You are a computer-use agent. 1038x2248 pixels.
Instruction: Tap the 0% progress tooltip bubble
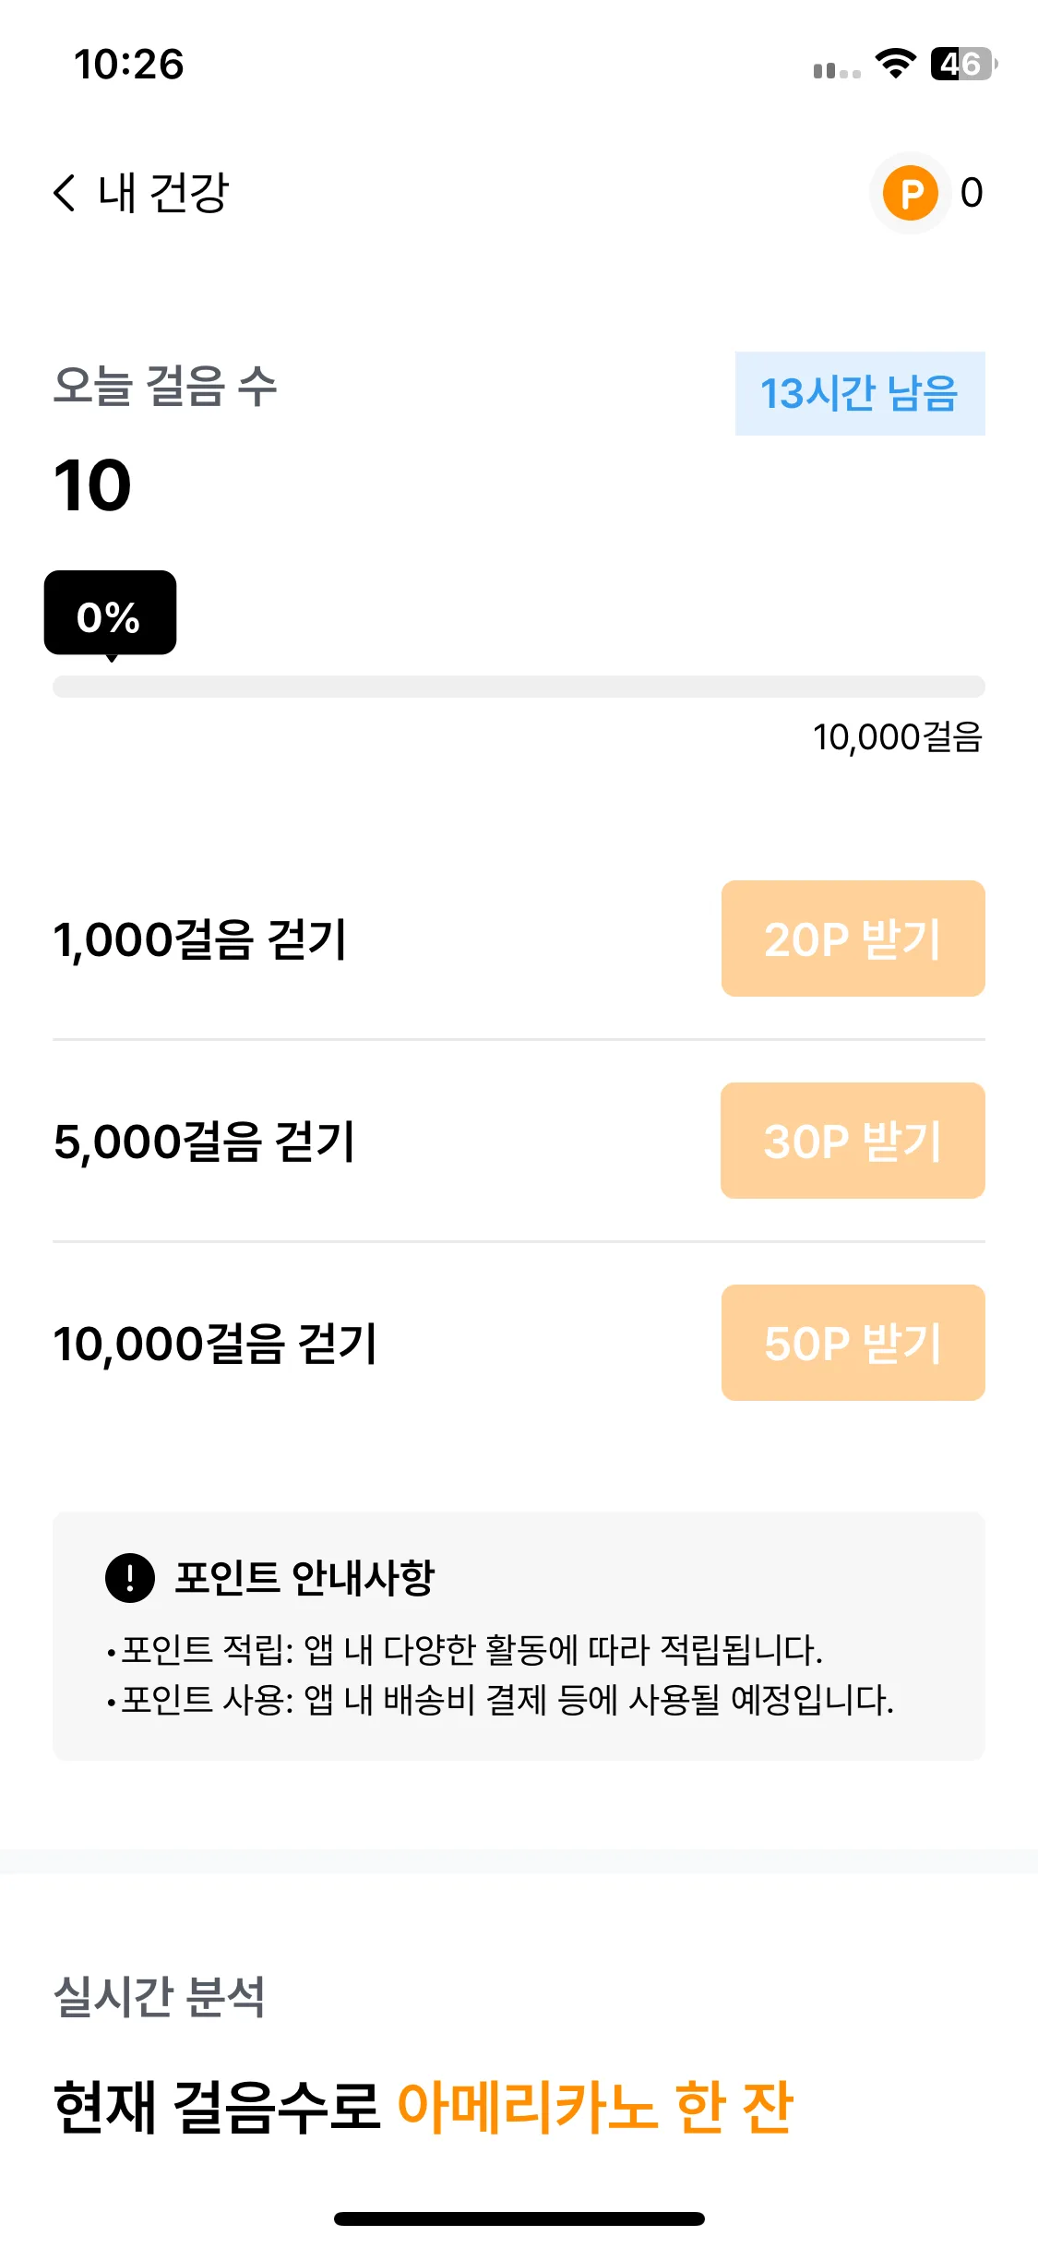110,614
